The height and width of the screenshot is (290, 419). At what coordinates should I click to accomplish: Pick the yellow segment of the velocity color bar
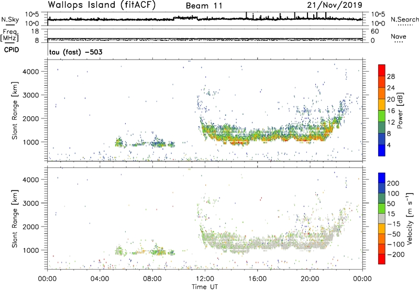click(x=382, y=229)
